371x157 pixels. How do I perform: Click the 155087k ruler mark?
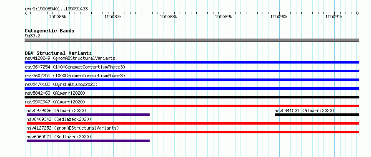click(x=113, y=17)
